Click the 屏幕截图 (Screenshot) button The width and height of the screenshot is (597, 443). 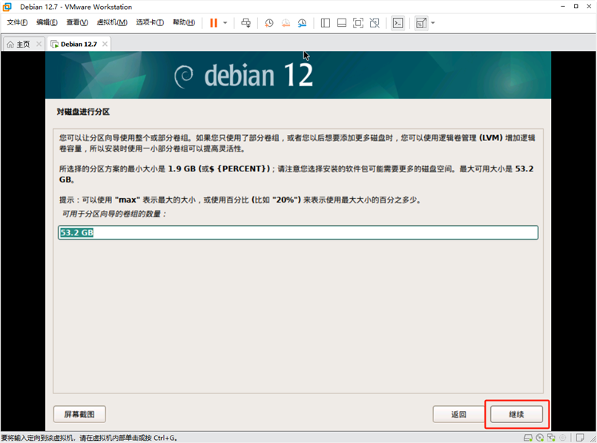(x=79, y=414)
